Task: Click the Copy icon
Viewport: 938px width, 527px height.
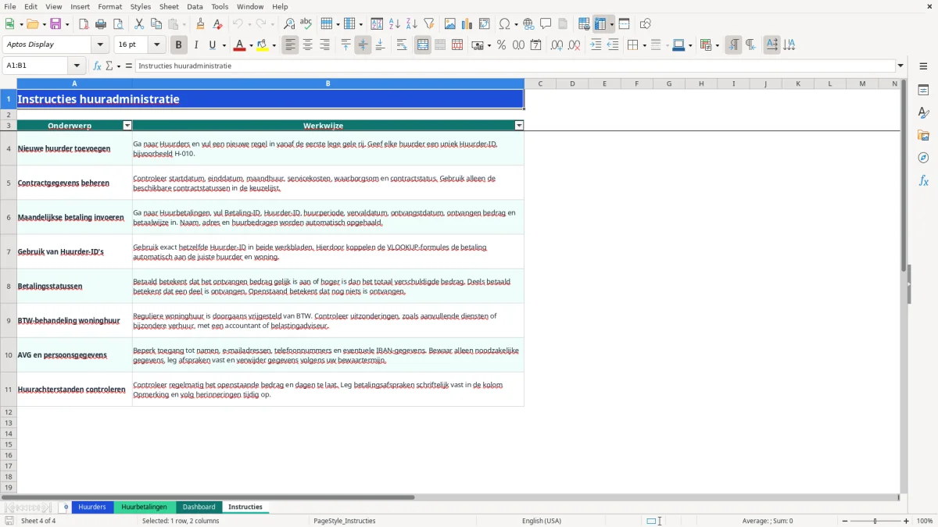Action: click(x=156, y=24)
